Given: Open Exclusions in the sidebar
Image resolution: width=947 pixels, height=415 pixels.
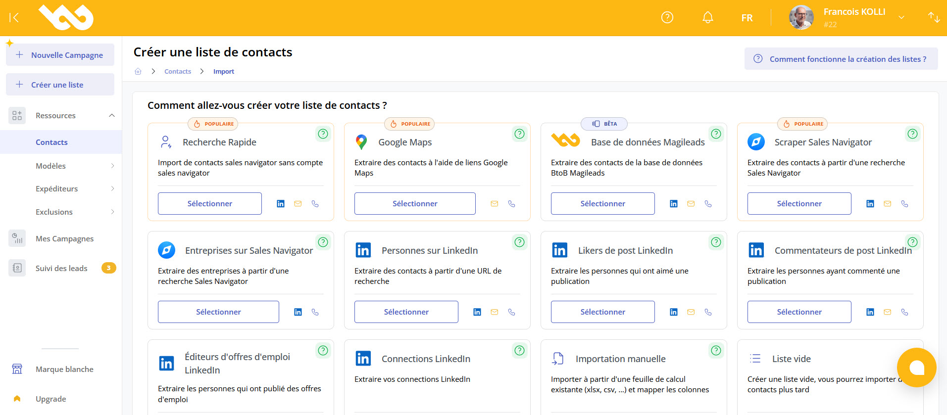Looking at the screenshot, I should point(54,212).
